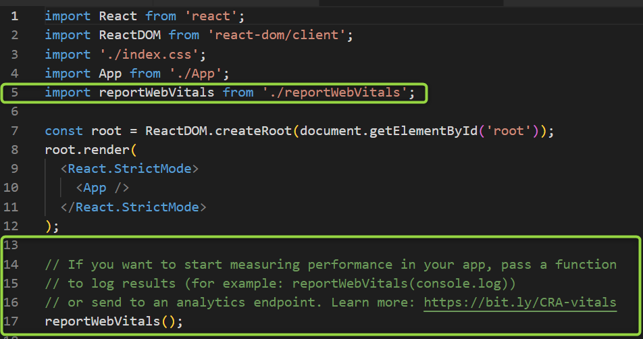Screen dimensions: 643x339
Task: Click the comment beginning 'If you want to start'
Action: pos(330,265)
